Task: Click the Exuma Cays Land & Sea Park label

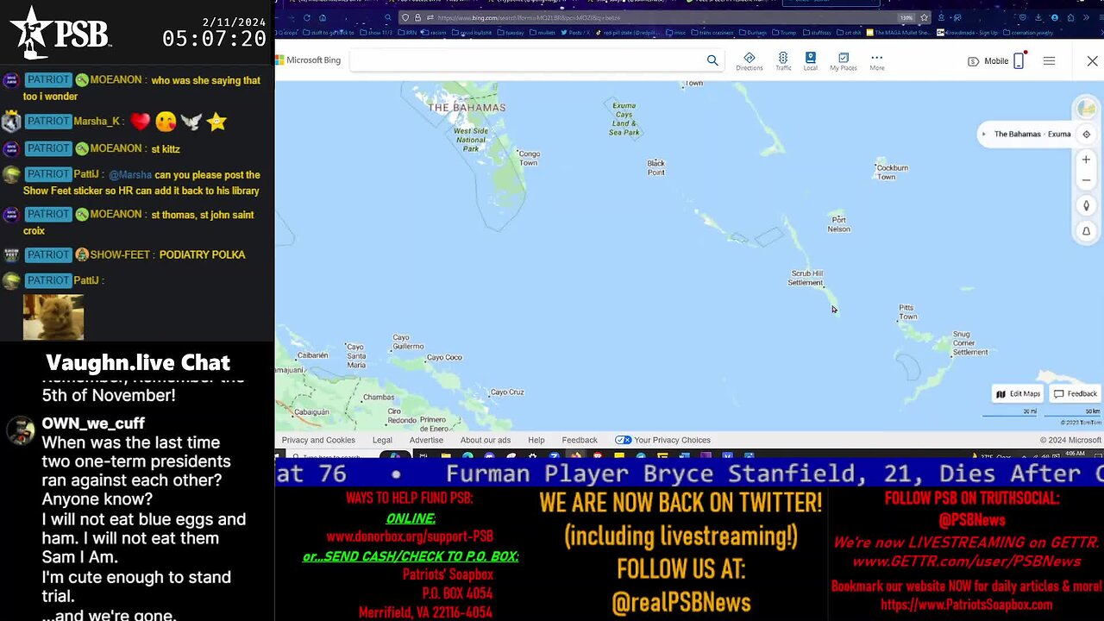Action: pyautogui.click(x=624, y=119)
